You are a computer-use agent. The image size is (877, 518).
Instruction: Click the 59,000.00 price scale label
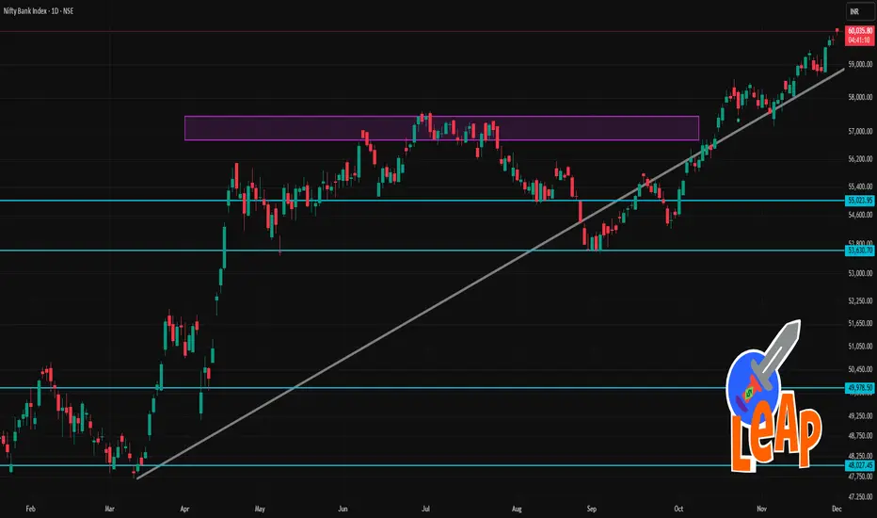860,64
